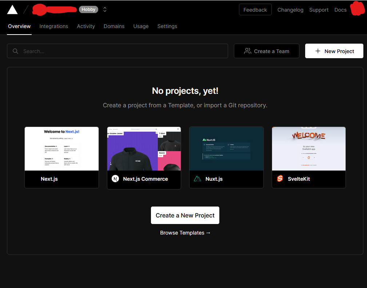Select the Overview tab

coord(19,26)
